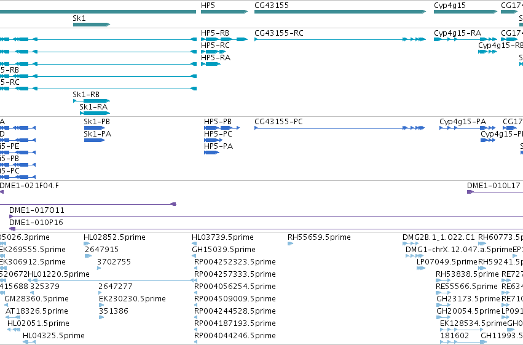Click the RP004056254.5prime EST marker

click(196, 293)
